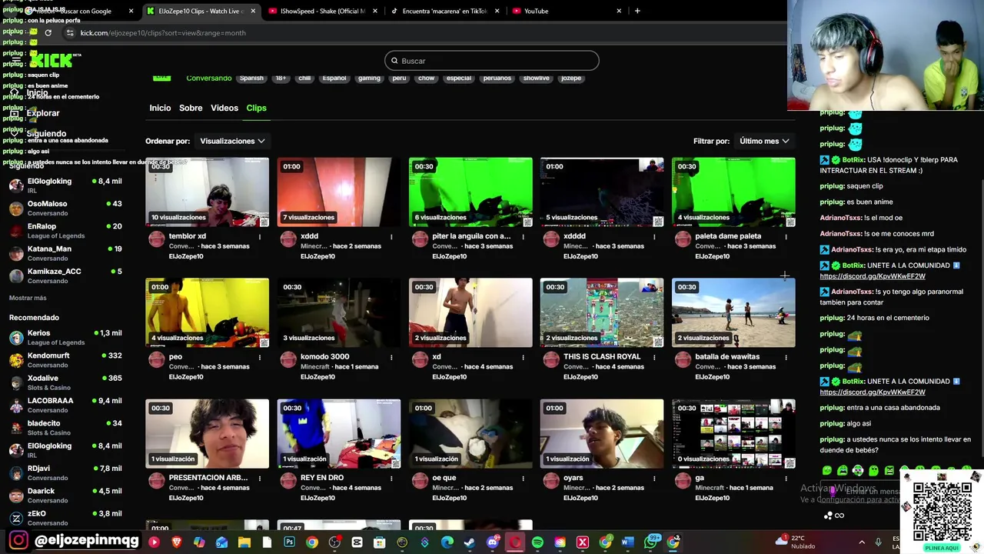Open Xodalive recommended channel
984x554 pixels.
point(65,382)
